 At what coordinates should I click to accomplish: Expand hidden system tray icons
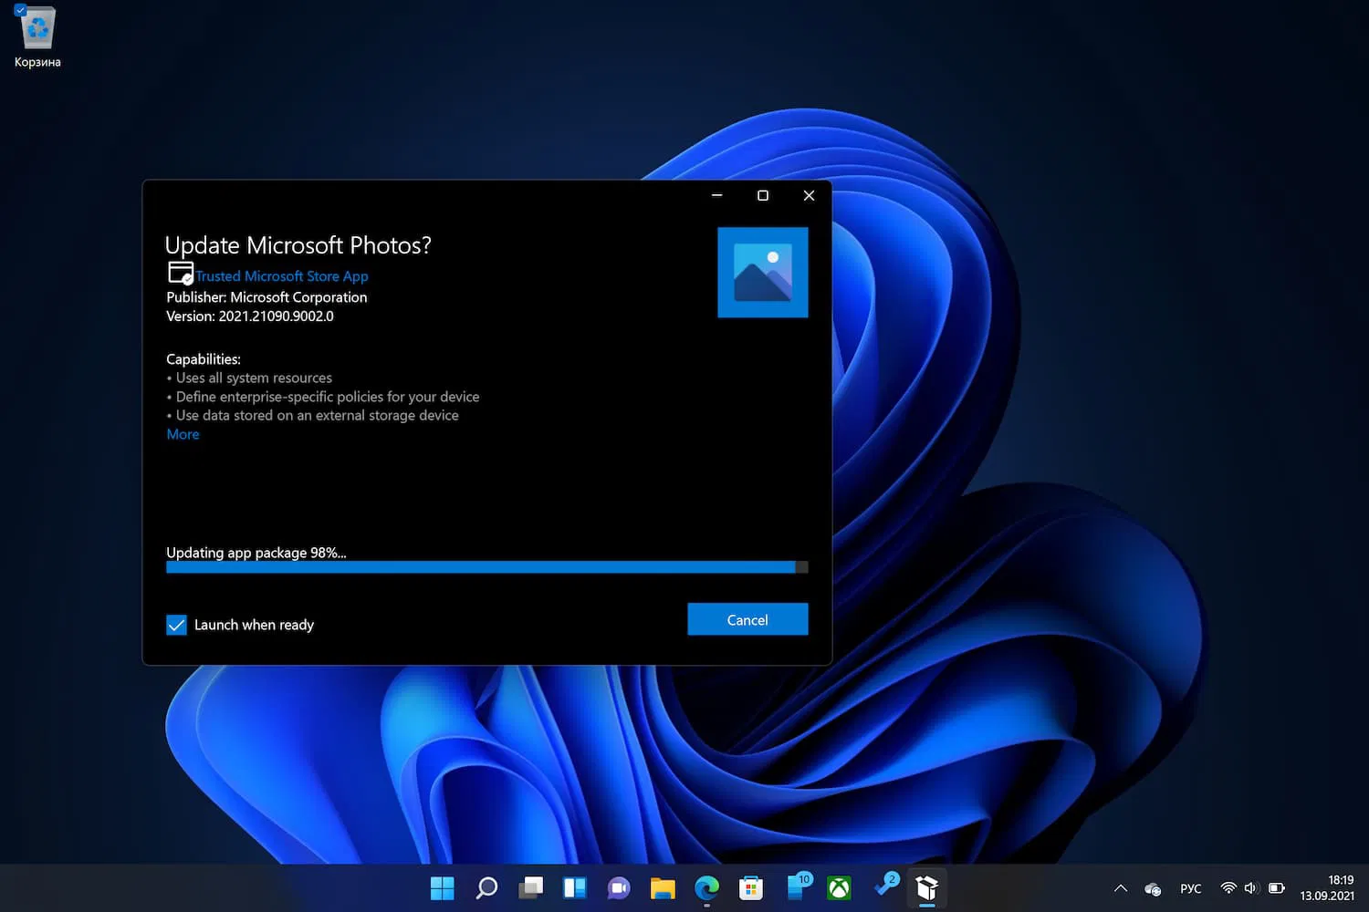coord(1121,888)
